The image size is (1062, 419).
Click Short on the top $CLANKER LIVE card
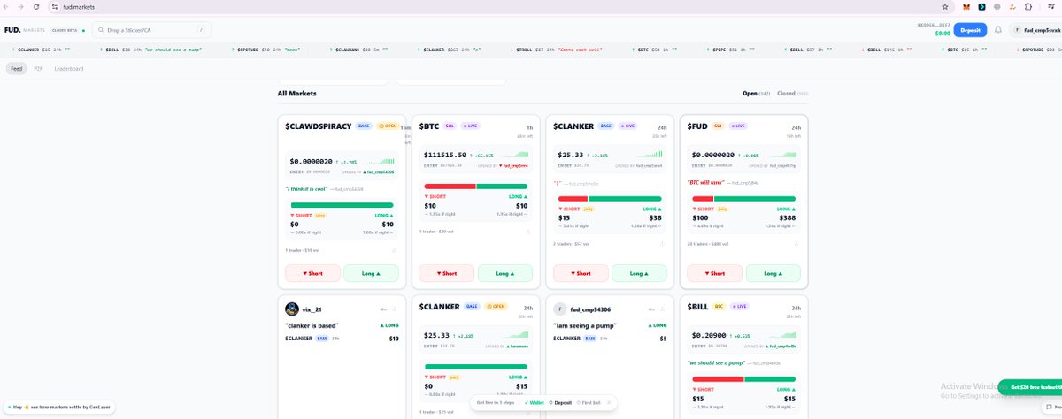(x=580, y=273)
